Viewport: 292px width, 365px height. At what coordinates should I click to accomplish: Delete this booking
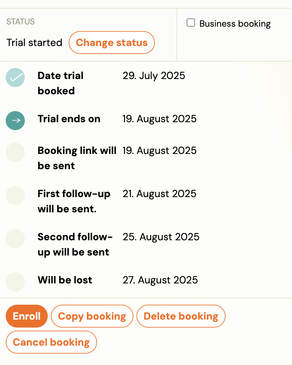181,316
